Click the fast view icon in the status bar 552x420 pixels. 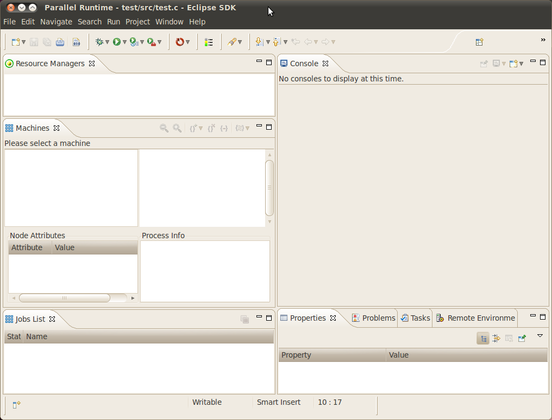(16, 405)
